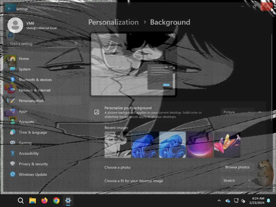Open Search from the taskbar
Image resolution: width=276 pixels, height=207 pixels.
click(x=20, y=201)
